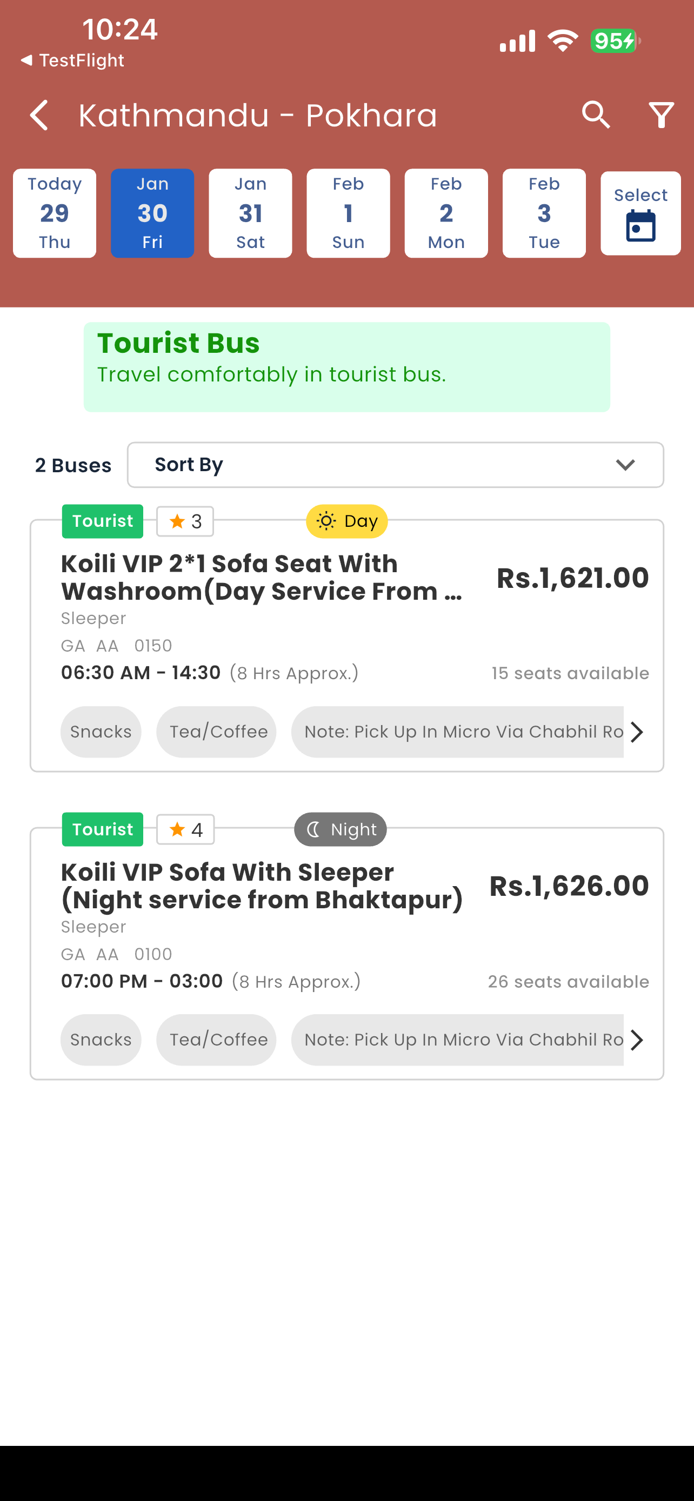This screenshot has width=694, height=1501.
Task: Tap Snacks chip on night bus
Action: point(101,1040)
